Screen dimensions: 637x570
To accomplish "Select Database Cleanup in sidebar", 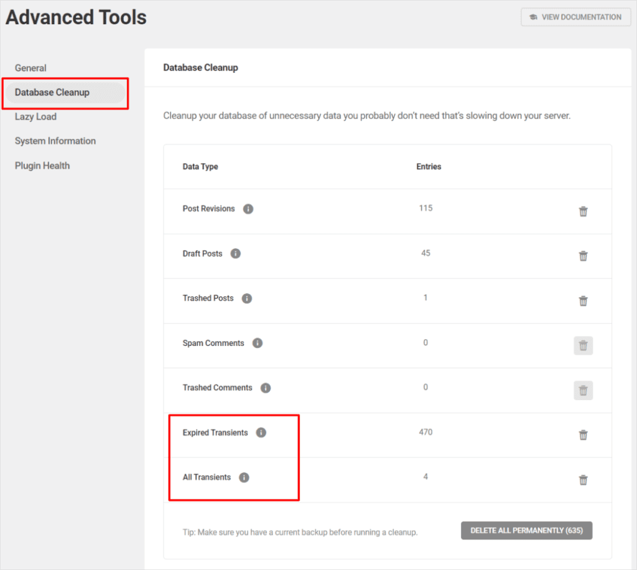I will tap(52, 92).
